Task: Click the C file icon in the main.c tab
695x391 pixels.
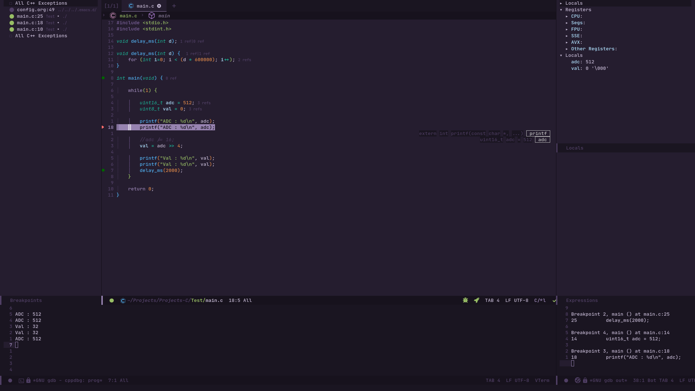Action: pos(131,6)
